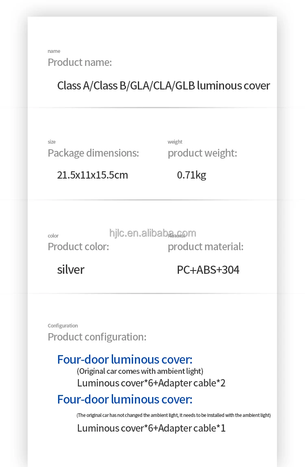Click 'Luminous cover*6+Adapter cable*1' text

coord(151,428)
